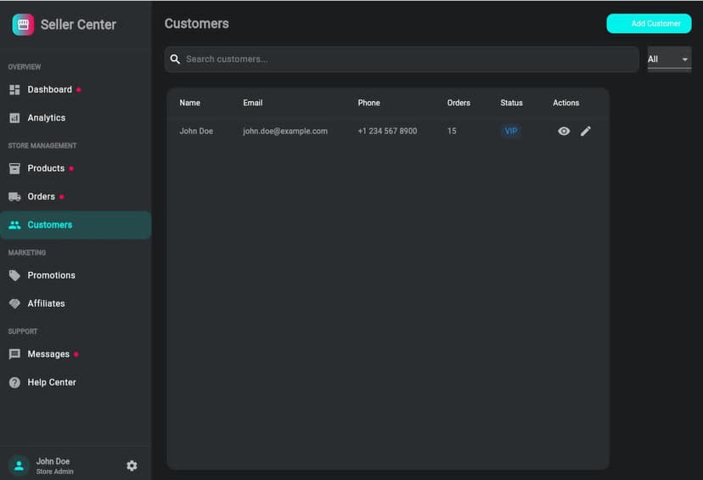This screenshot has width=703, height=480.
Task: Click john.doe@example.com email cell
Action: [x=285, y=131]
